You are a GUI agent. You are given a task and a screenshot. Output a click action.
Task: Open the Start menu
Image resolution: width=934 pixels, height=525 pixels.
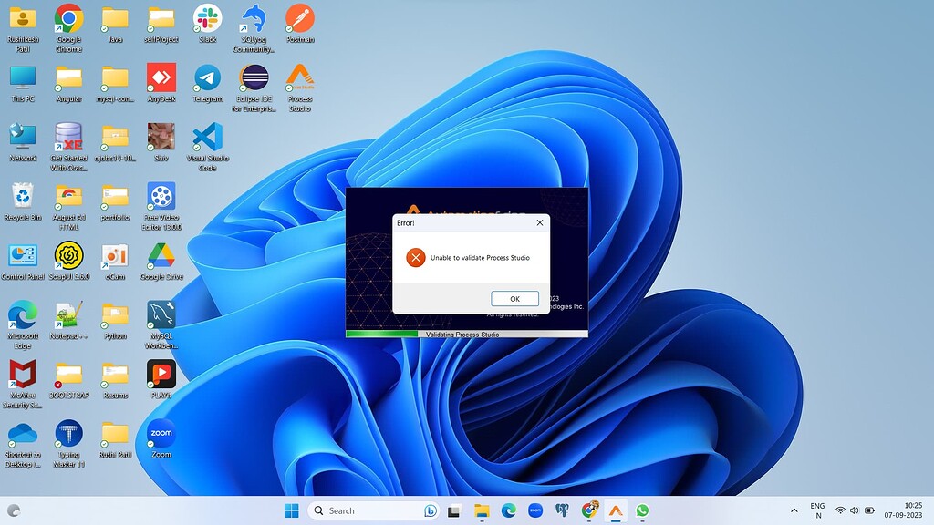[291, 510]
